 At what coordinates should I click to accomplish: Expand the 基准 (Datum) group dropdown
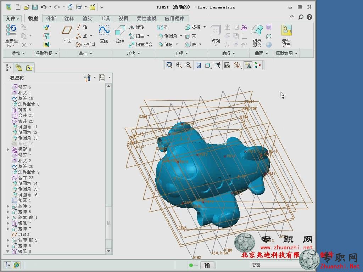tap(85, 53)
